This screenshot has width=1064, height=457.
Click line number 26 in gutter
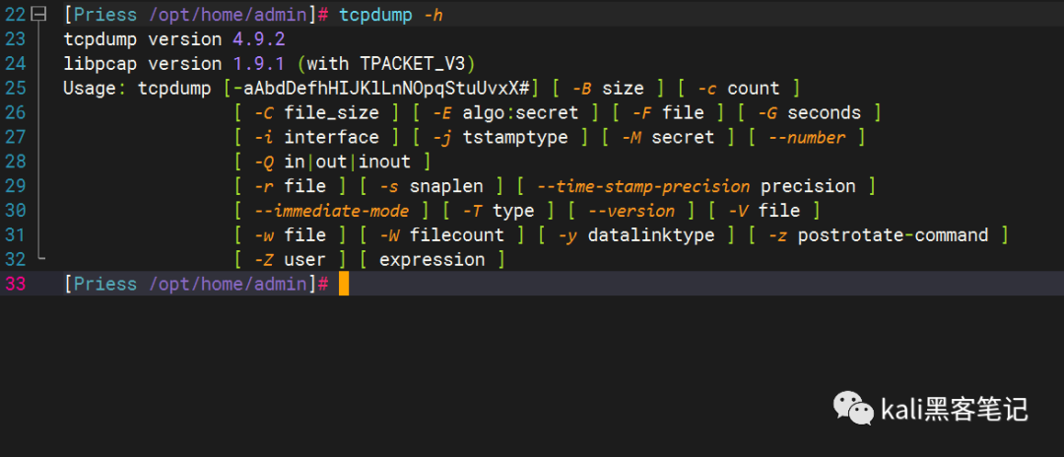(x=14, y=112)
